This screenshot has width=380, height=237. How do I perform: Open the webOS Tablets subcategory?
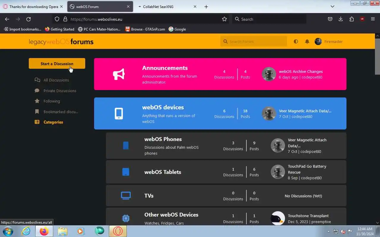tap(163, 172)
